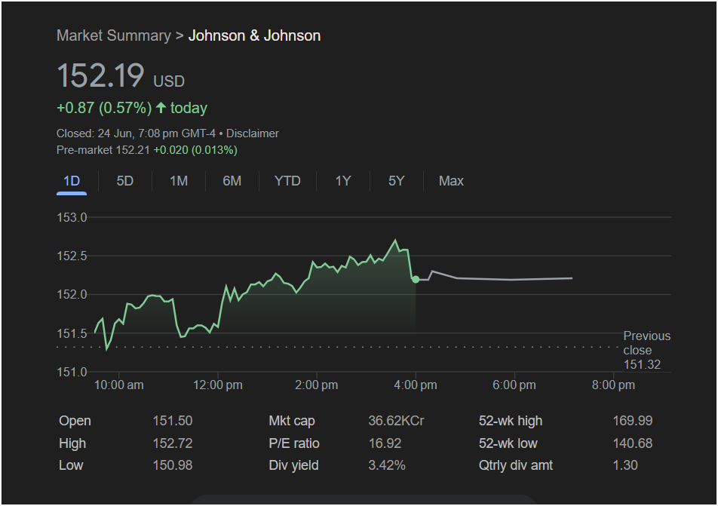718x506 pixels.
Task: Open the Market Summary breadcrumb link
Action: (113, 35)
